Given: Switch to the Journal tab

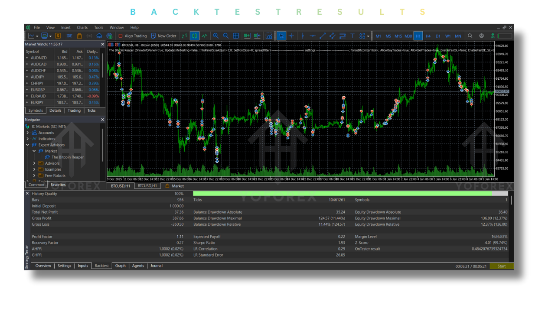Looking at the screenshot, I should [156, 266].
